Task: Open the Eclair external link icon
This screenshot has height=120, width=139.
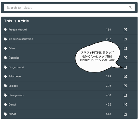Action: point(125,48)
